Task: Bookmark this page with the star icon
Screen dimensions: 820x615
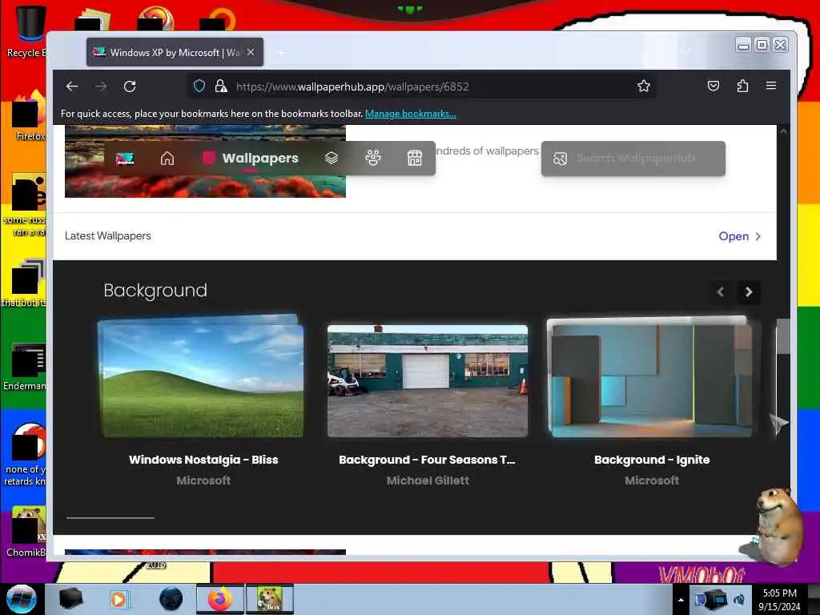Action: coord(644,86)
